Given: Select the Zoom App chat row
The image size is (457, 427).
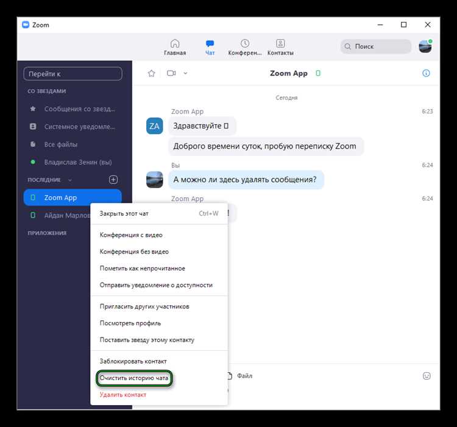Looking at the screenshot, I should pyautogui.click(x=73, y=197).
